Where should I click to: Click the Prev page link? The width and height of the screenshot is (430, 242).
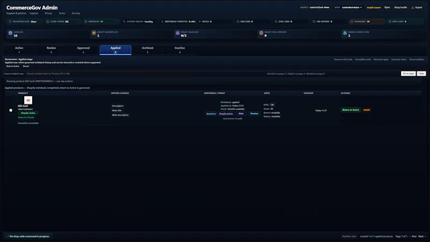(413, 236)
